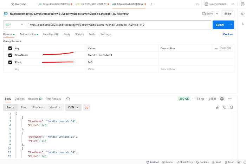
Task: Select the Raw response view tab
Action: [24, 107]
